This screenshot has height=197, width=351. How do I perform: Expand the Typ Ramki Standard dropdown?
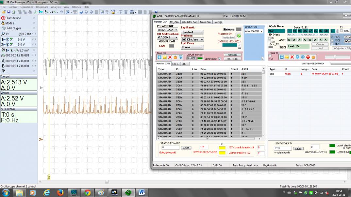(x=192, y=32)
